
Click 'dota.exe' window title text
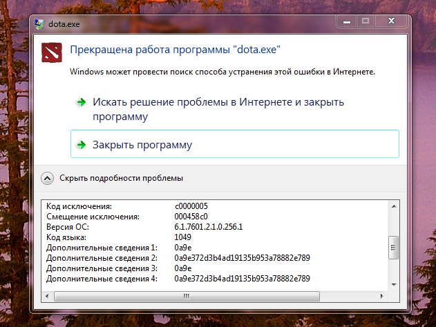tap(64, 24)
